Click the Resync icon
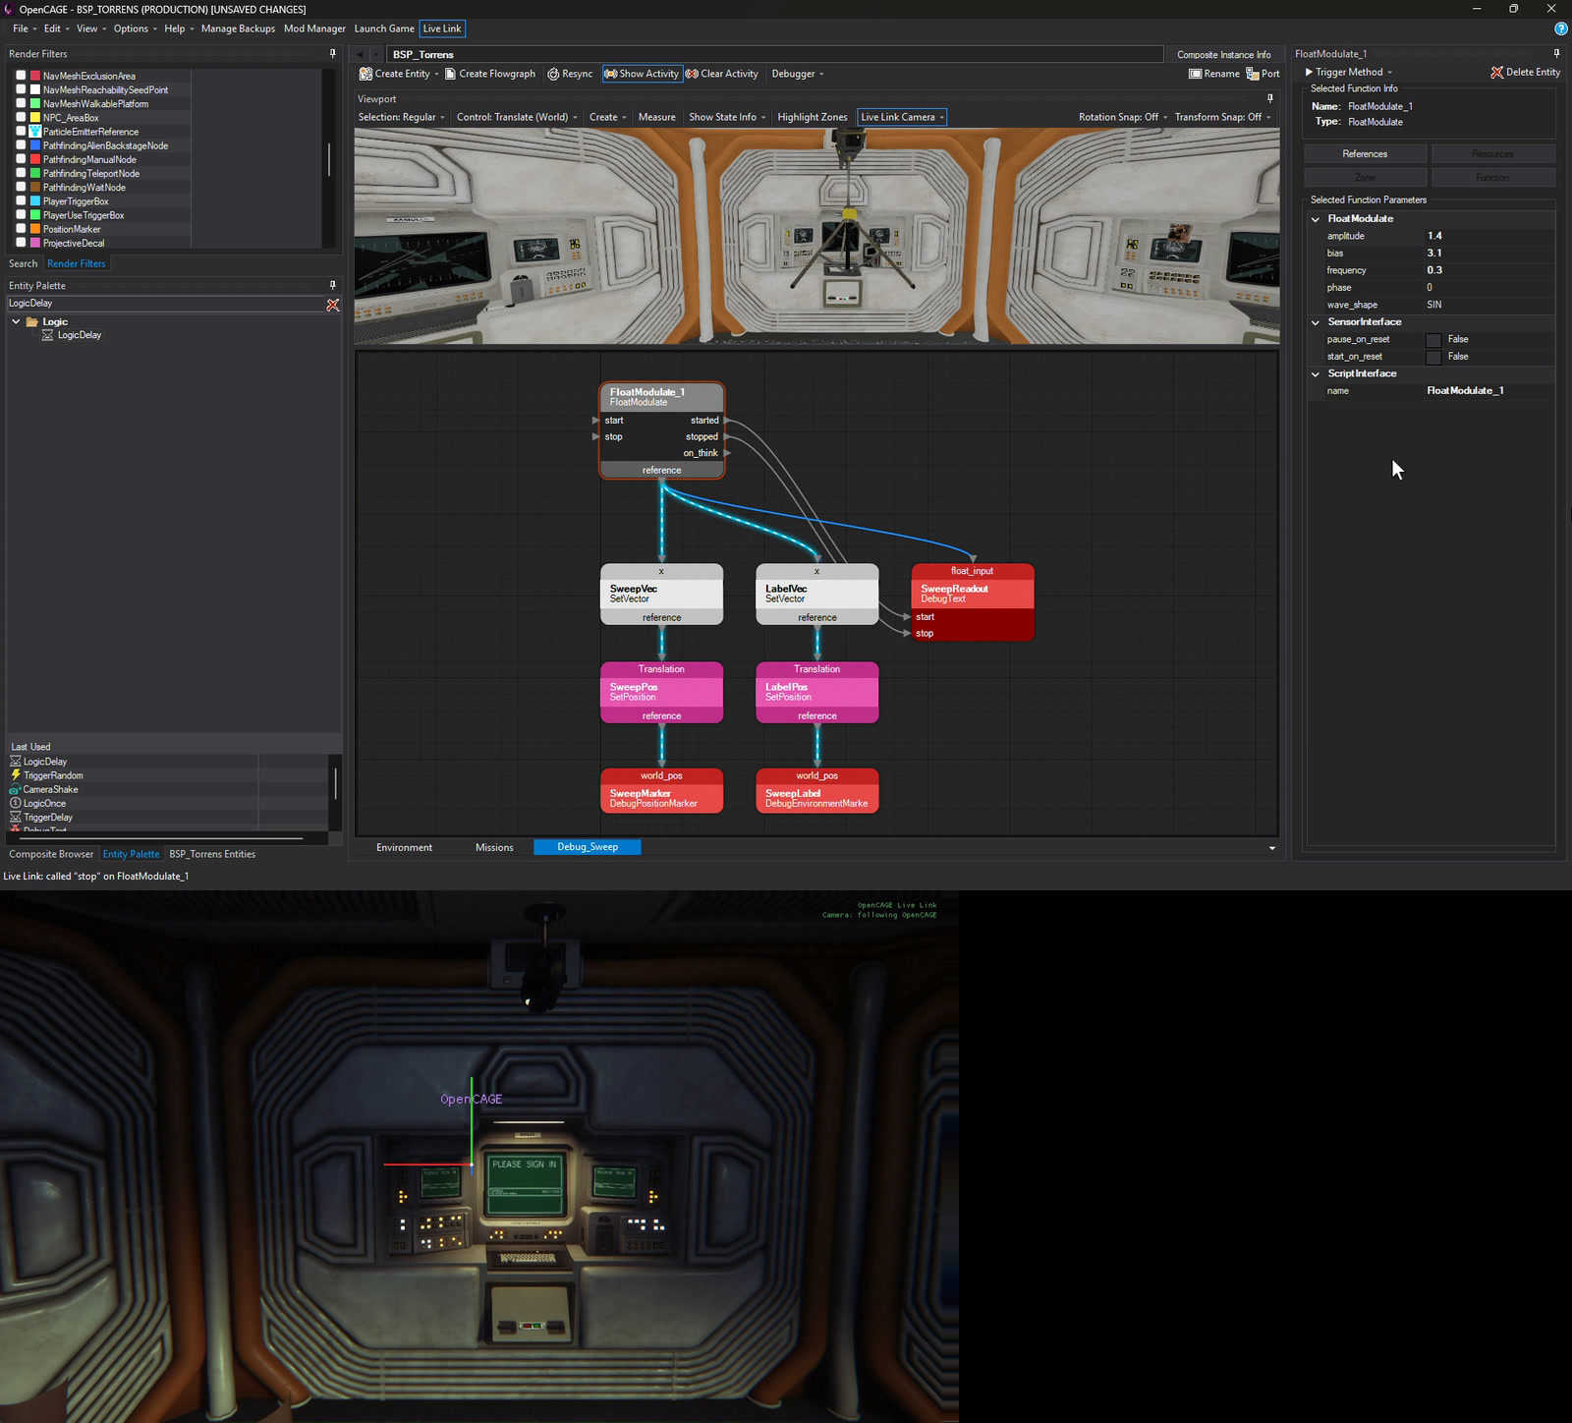 tap(553, 74)
